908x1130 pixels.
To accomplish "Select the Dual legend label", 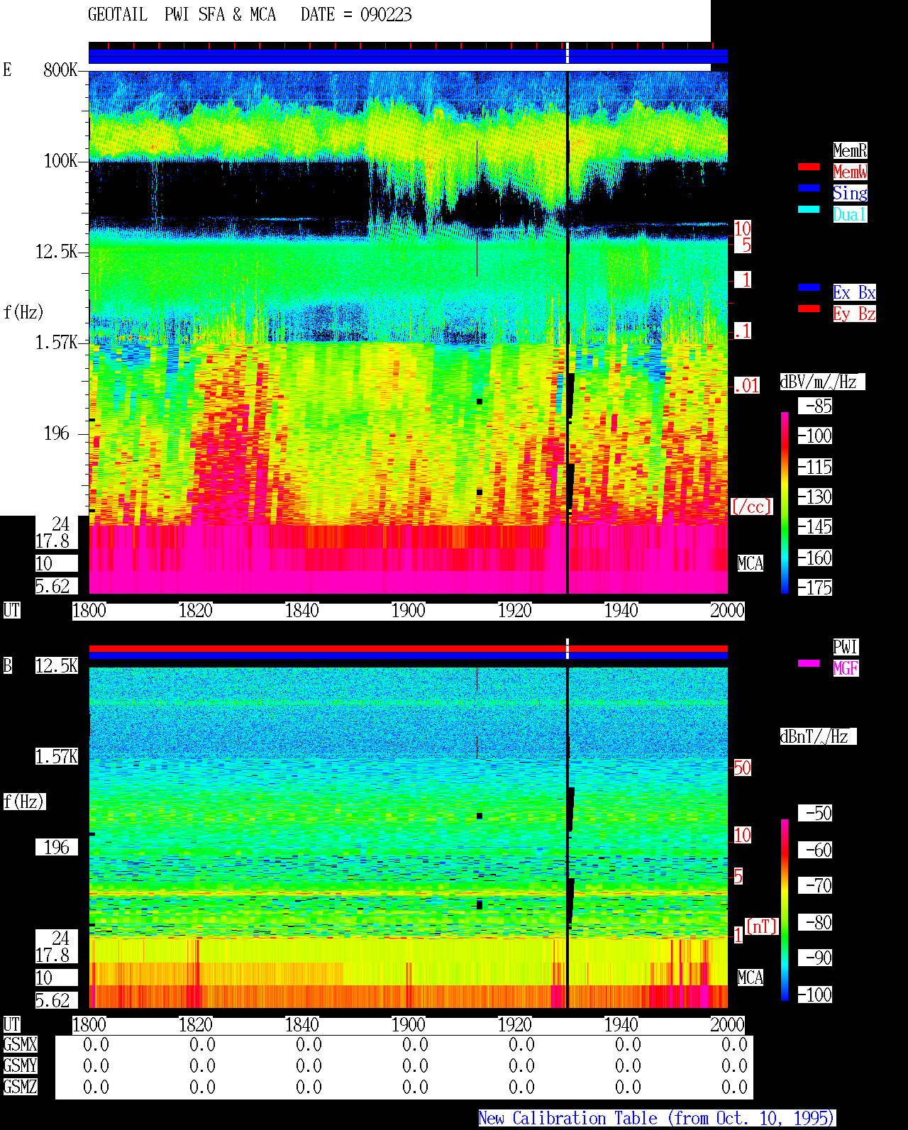I will coord(850,214).
